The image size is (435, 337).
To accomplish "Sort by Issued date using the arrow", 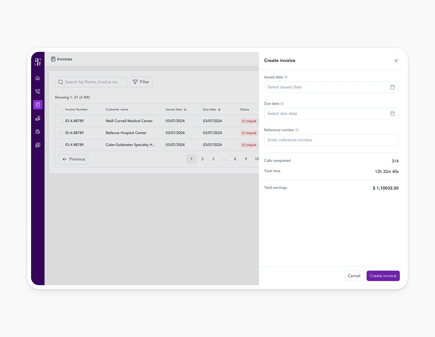I will (185, 109).
